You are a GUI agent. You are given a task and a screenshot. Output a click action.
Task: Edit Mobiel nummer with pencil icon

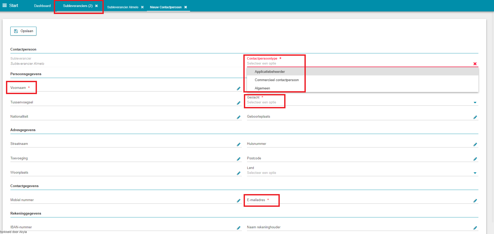coord(239,201)
